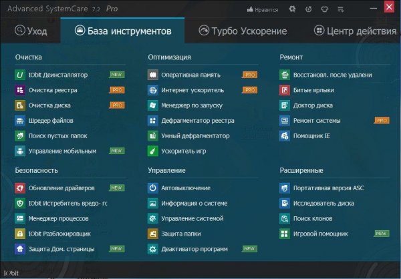Click NEW badge beside Игровой помощник
401x279 pixels.
coord(382,234)
